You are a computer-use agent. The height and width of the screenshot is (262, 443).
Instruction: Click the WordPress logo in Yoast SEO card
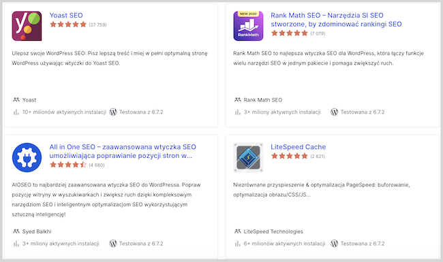click(x=113, y=112)
